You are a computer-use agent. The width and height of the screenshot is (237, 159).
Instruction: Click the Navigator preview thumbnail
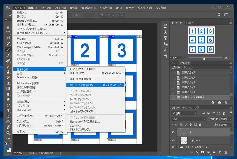[201, 40]
